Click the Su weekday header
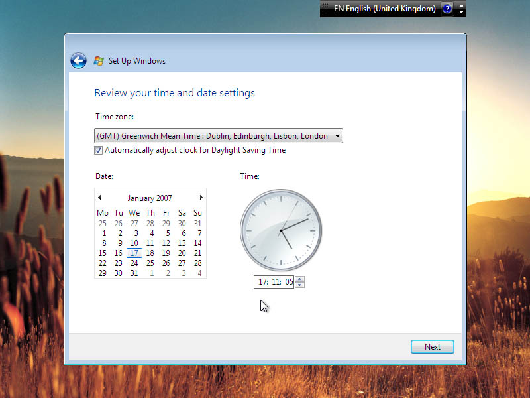Screen dimensions: 530x398 197,213
